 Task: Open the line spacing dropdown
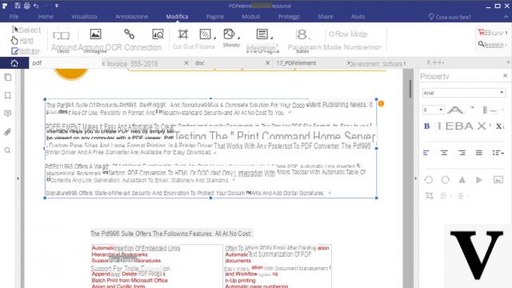click(x=498, y=153)
